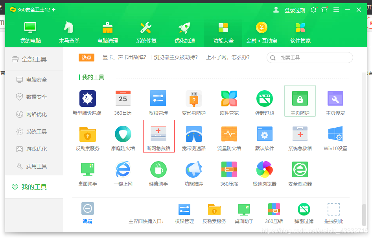Open the main menu hamburger icon

336,10
